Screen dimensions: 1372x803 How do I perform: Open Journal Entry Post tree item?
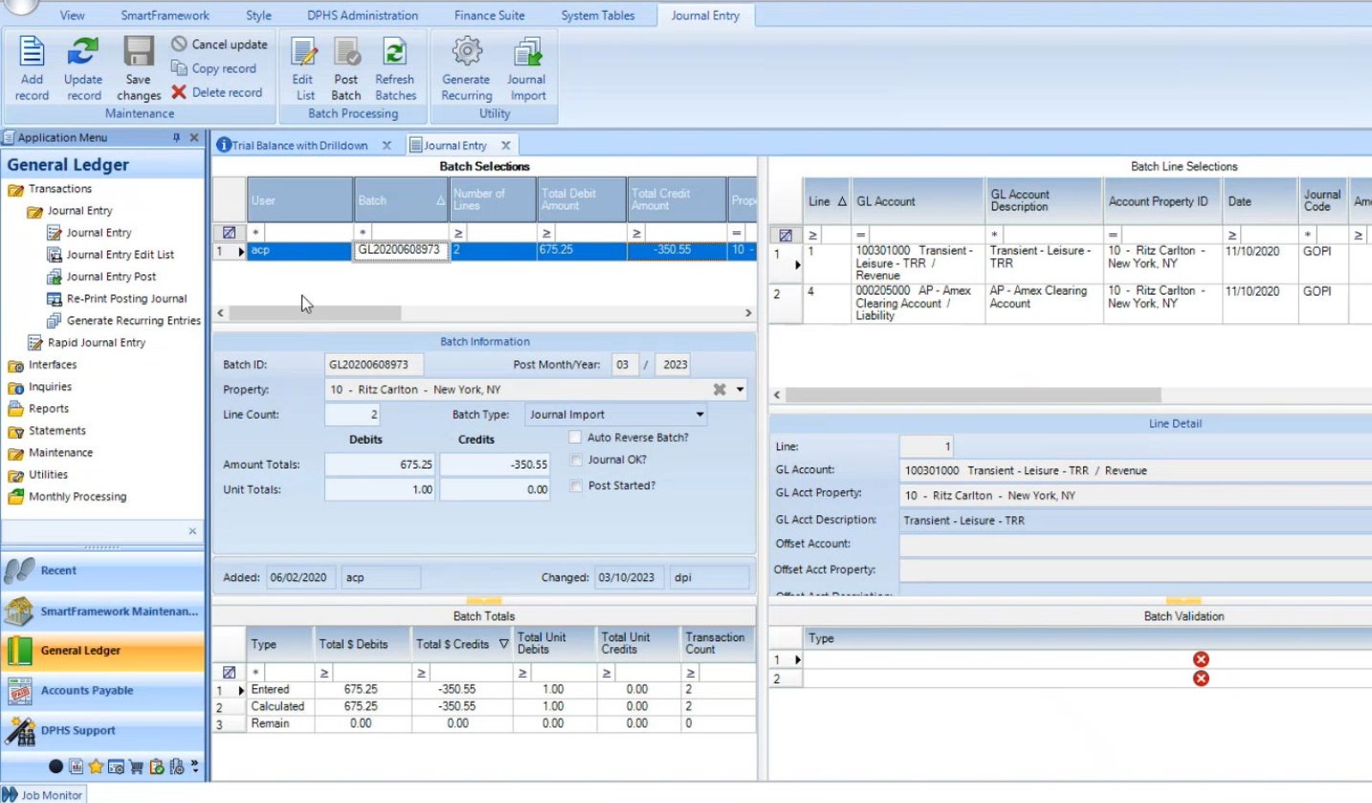click(111, 276)
